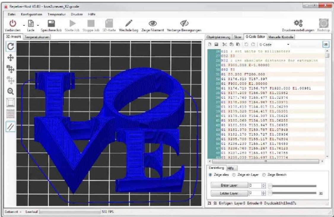Viewport: 334px width, 217px height.
Task: Expand the Lade dropdown arrow
Action: tap(38, 25)
